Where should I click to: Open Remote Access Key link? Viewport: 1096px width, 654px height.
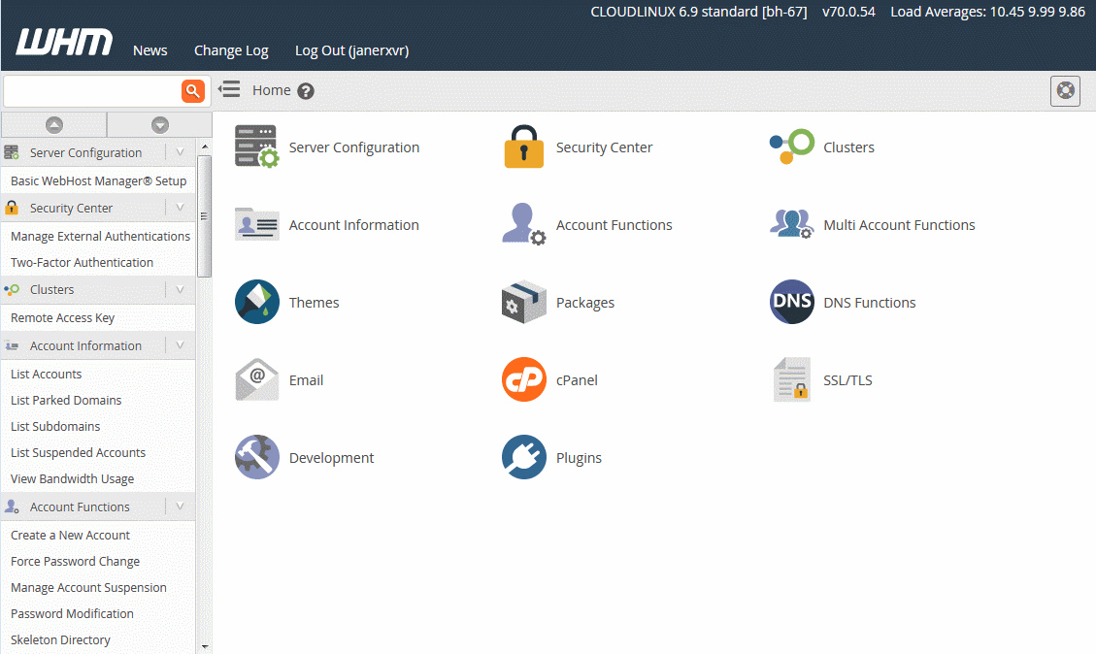[x=62, y=317]
